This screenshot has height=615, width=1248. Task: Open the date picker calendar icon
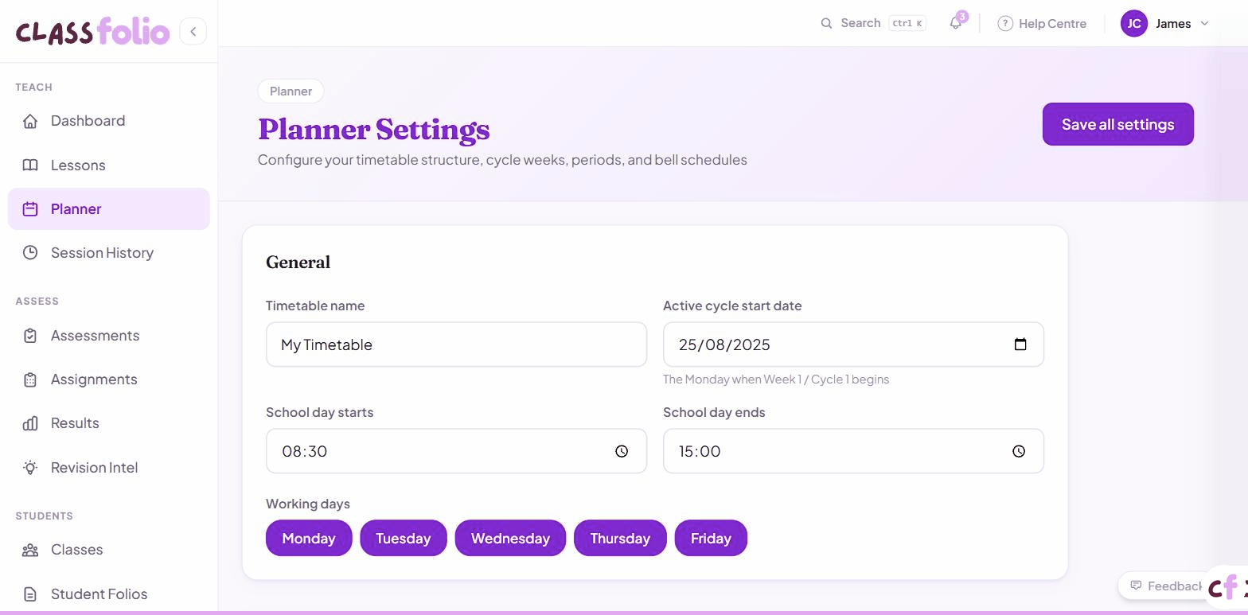tap(1020, 344)
